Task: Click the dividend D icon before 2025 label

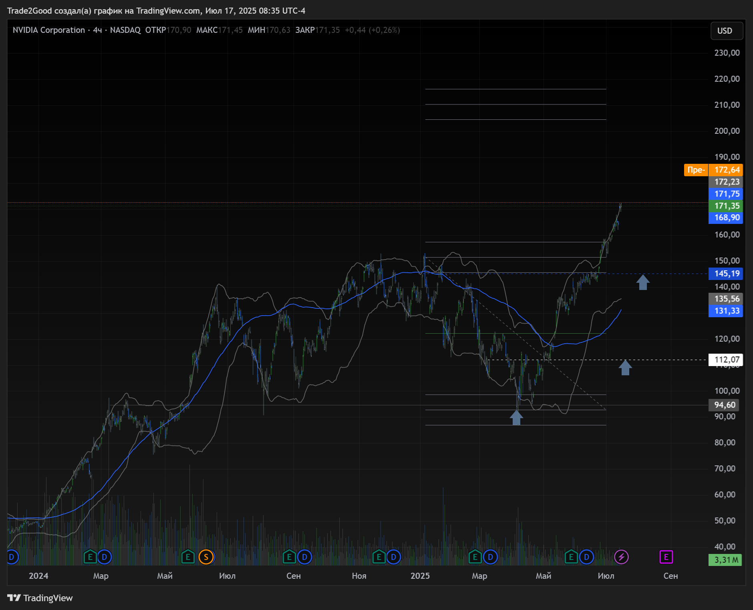Action: [x=393, y=557]
